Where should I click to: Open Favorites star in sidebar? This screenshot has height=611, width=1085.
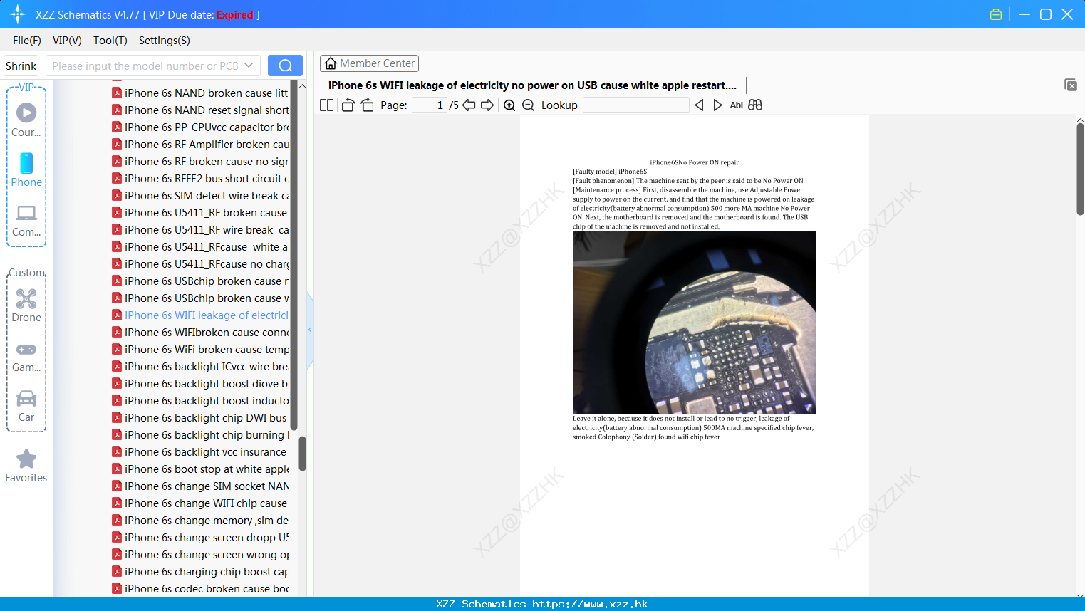(26, 466)
